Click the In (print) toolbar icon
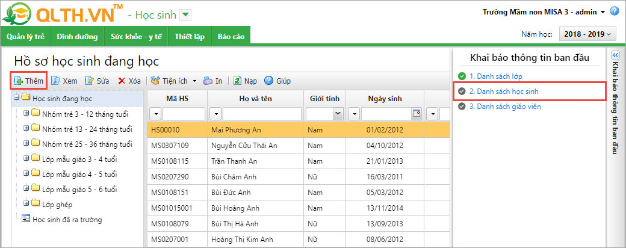The image size is (626, 248). tap(208, 81)
